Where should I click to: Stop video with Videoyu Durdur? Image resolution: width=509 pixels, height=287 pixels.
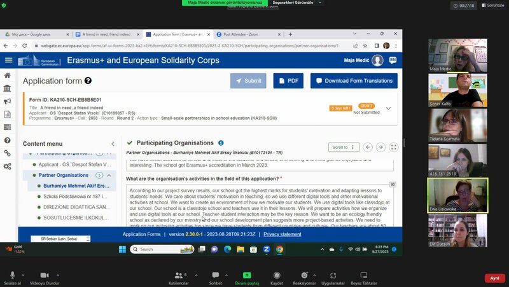(45, 278)
